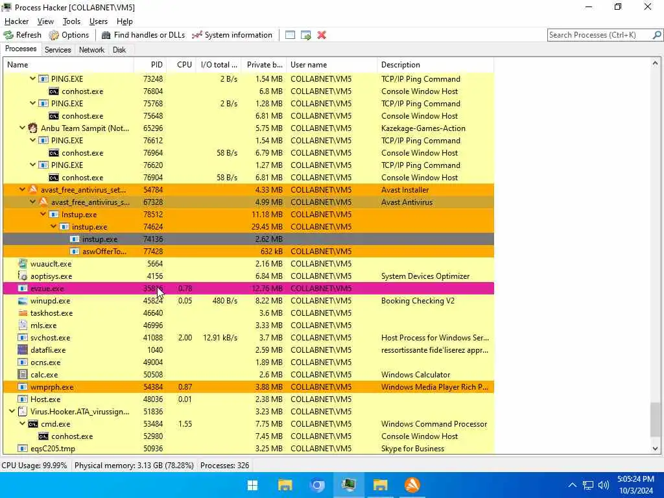Screen dimensions: 664x498
Task: Sort by the CPU column header
Action: 181,65
